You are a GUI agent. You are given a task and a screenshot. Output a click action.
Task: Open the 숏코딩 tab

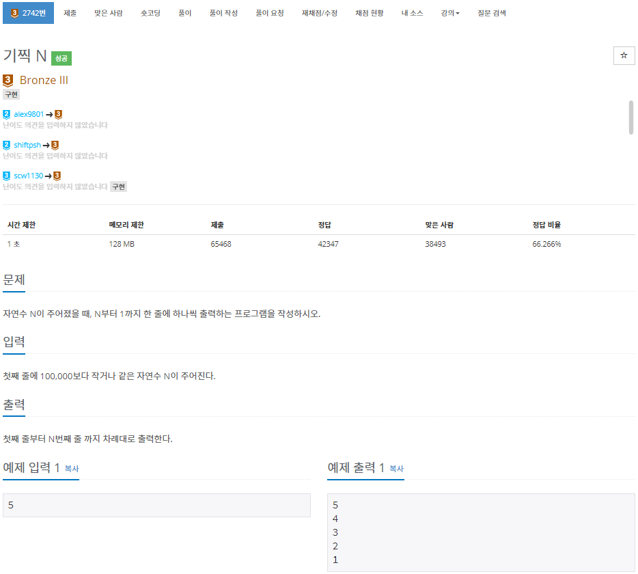click(x=150, y=13)
